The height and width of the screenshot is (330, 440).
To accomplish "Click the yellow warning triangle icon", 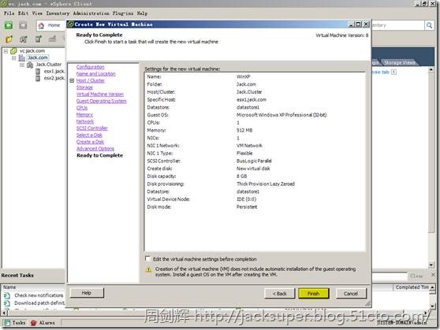I will 148,269.
